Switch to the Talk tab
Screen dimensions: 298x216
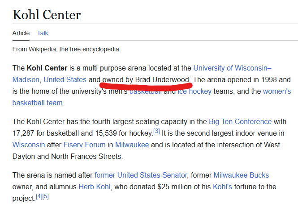point(43,33)
